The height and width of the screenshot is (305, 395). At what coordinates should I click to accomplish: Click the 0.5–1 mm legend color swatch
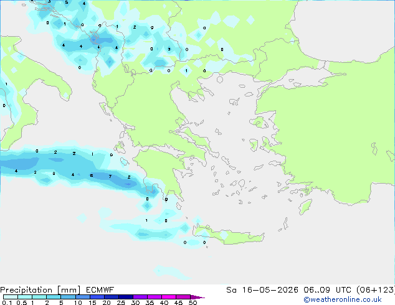coord(25,297)
